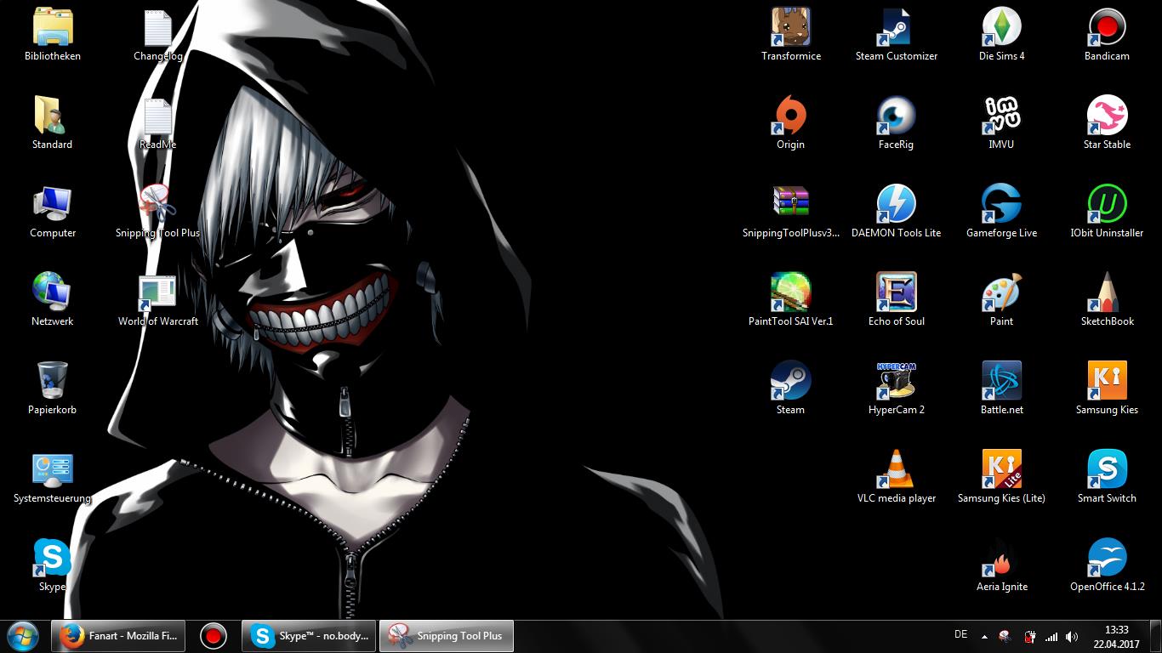Select the World of Warcraft shortcut
The width and height of the screenshot is (1162, 653).
tap(158, 300)
